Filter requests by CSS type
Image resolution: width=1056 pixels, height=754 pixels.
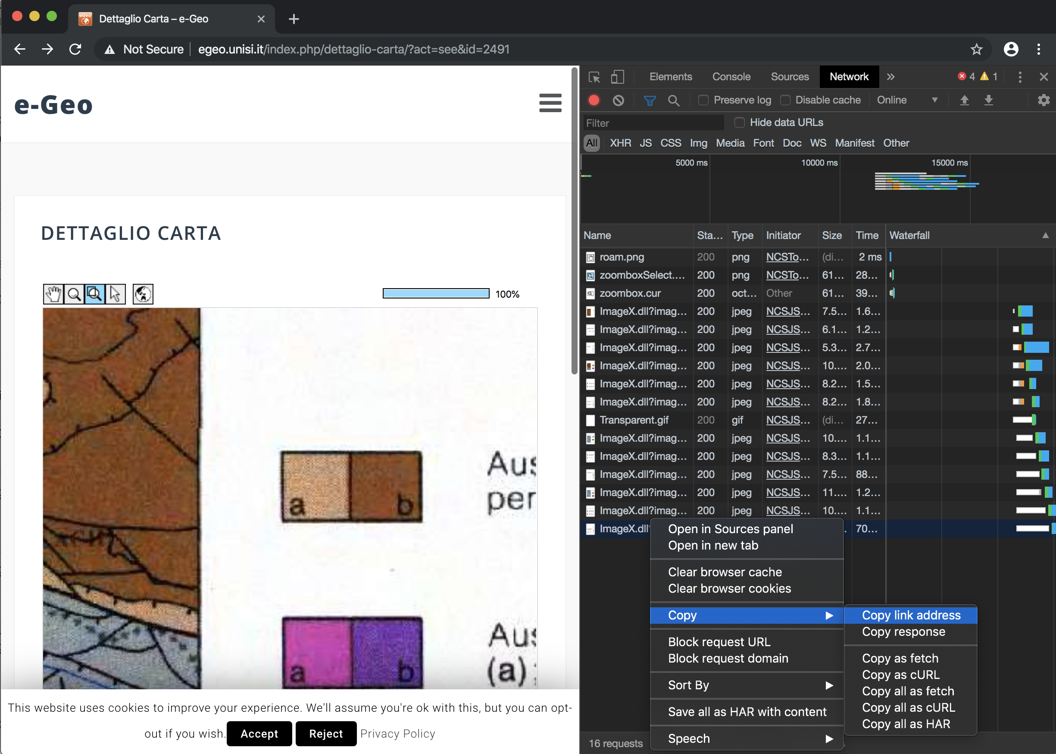670,143
